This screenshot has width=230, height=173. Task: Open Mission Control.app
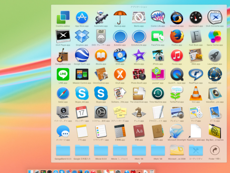(x=82, y=74)
